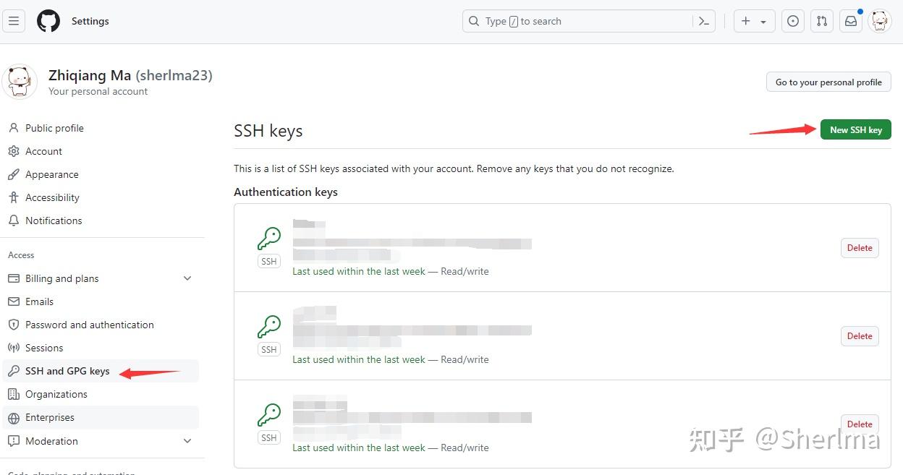The image size is (903, 475).
Task: Open Appearance settings
Action: tap(101, 174)
